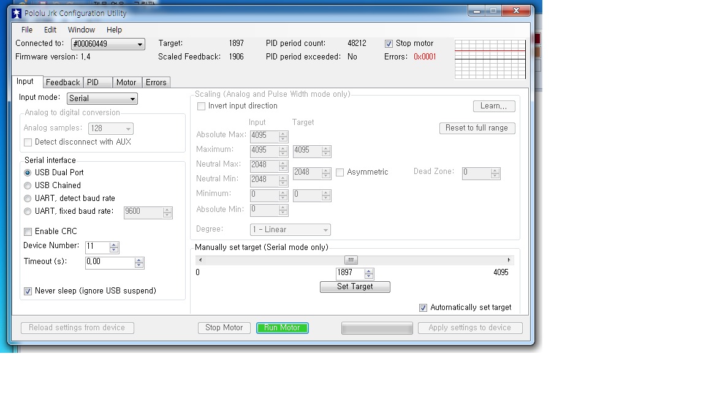Toggle Invert input direction checkbox

point(201,106)
